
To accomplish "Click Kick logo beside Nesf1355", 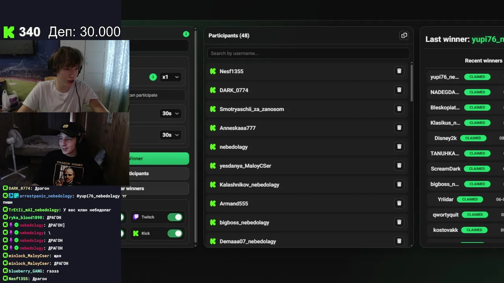I will [213, 71].
